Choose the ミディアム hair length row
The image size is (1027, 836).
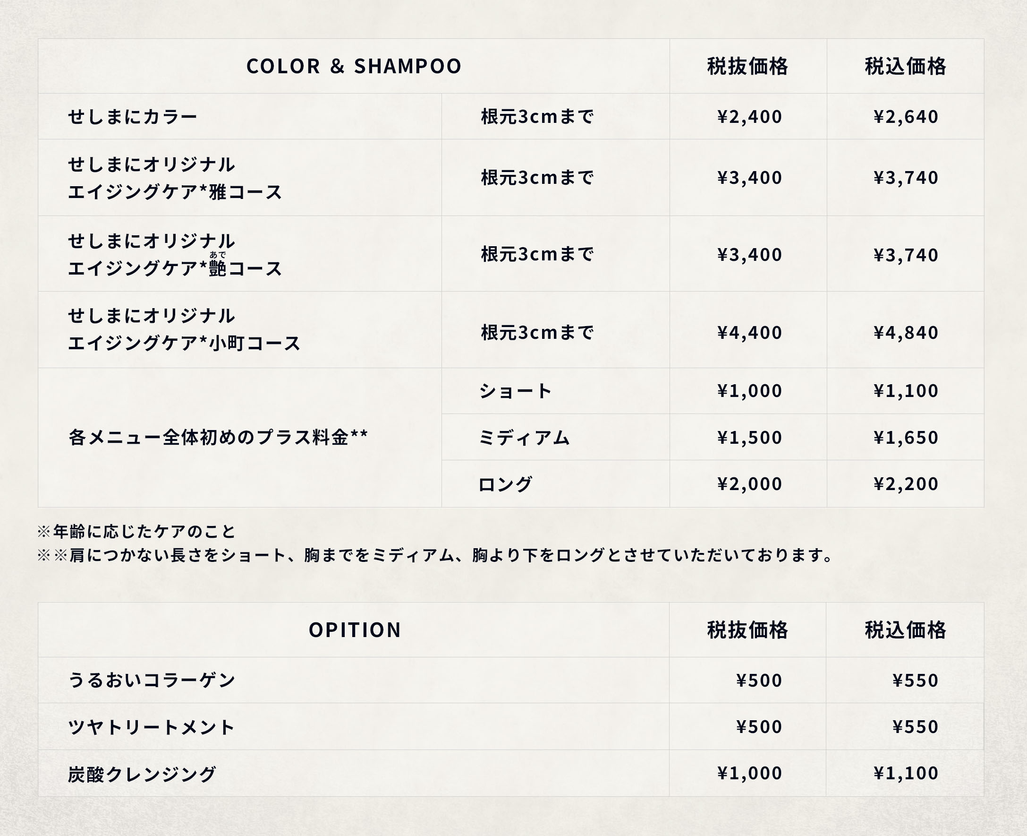pyautogui.click(x=524, y=437)
